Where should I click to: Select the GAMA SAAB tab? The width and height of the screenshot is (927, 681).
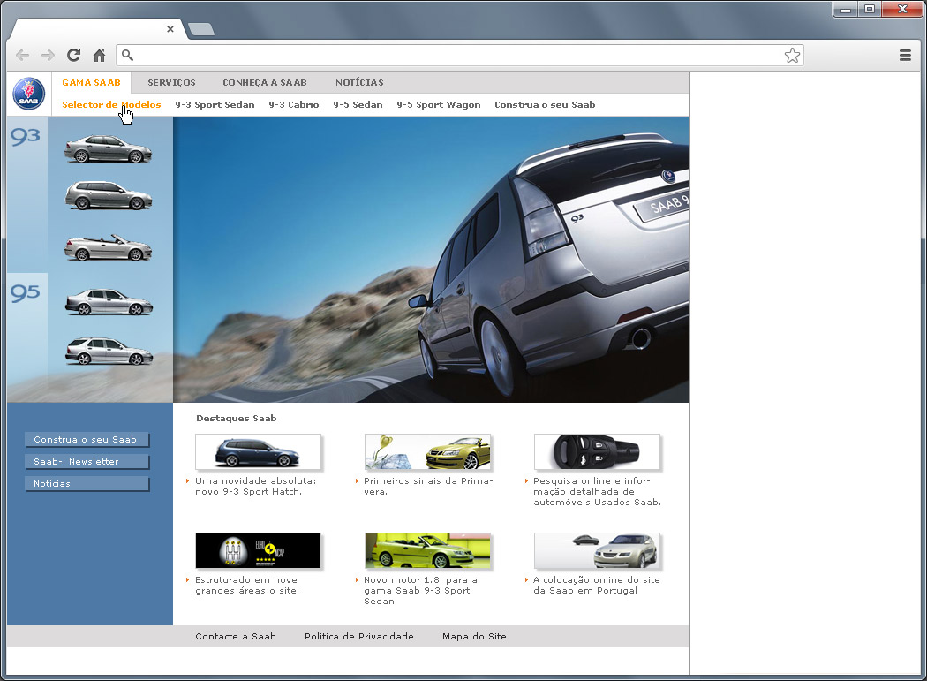[x=92, y=82]
